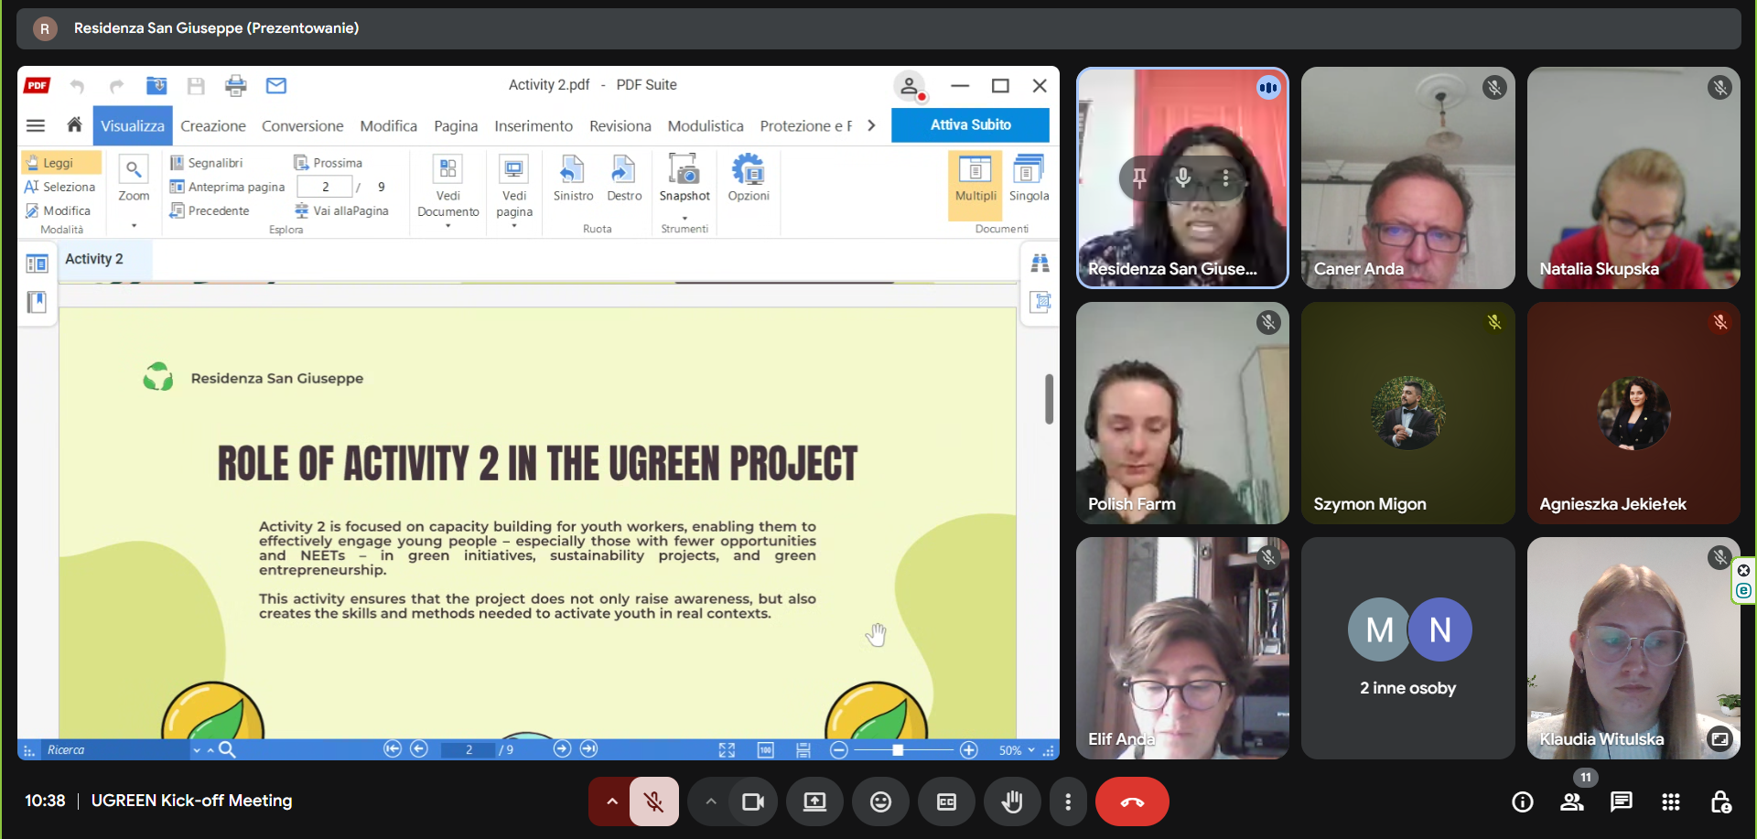Unmute the microphone
The image size is (1757, 839).
point(653,802)
